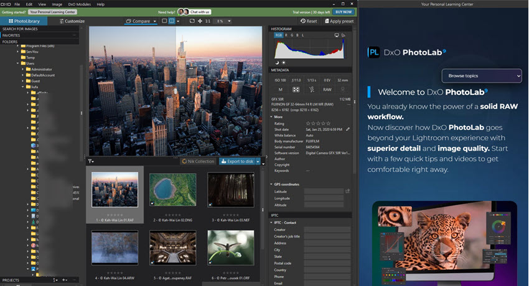This screenshot has height=286, width=529.
Task: Click Export to disk button
Action: [x=238, y=161]
